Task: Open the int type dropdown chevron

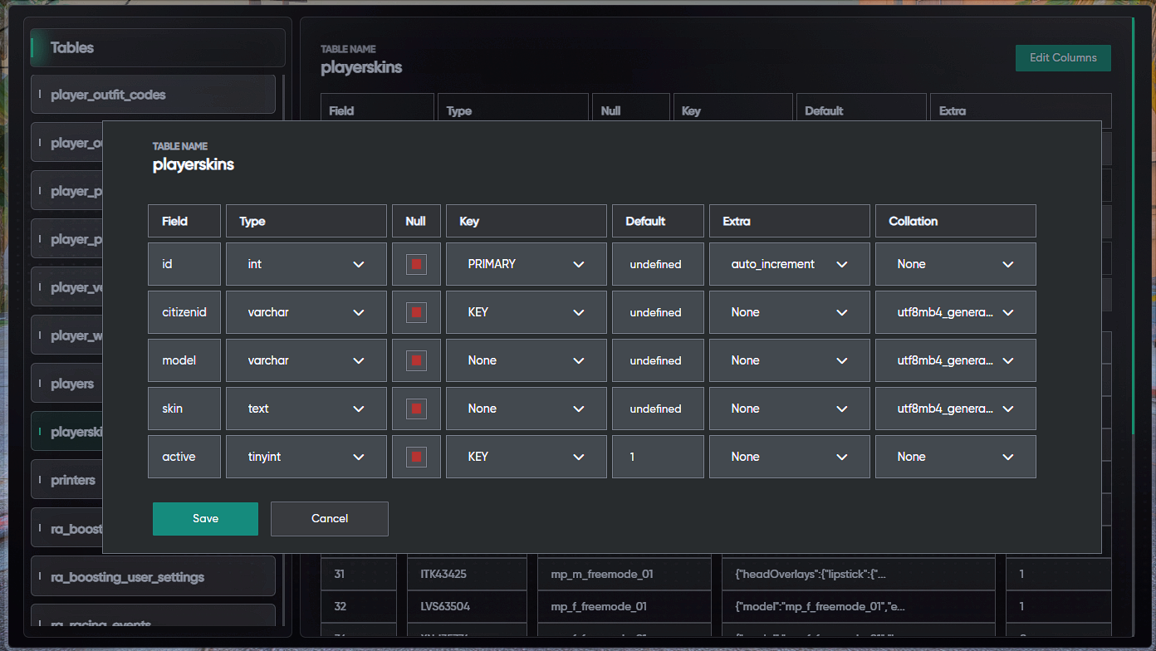Action: [359, 264]
